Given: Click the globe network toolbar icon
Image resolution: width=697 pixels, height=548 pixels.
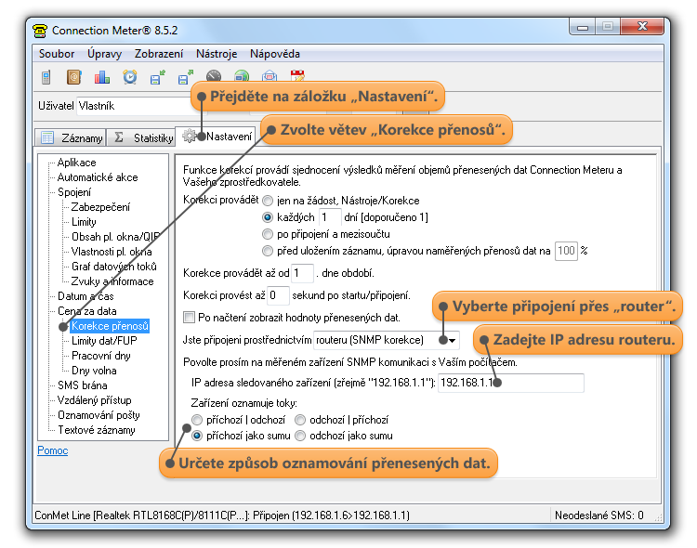Looking at the screenshot, I should pyautogui.click(x=242, y=75).
